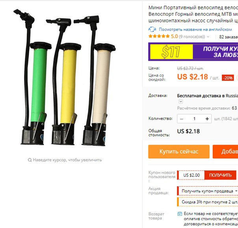Click the quantity input field showing 1
Image resolution: width=238 pixels, height=228 pixels.
194,119
